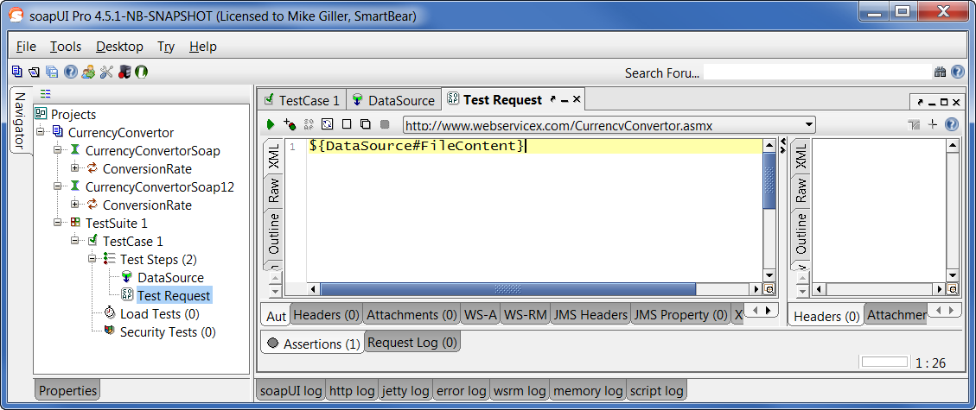Collapse the CurrencyConvertorSoap interface node
976x410 pixels.
tap(58, 149)
